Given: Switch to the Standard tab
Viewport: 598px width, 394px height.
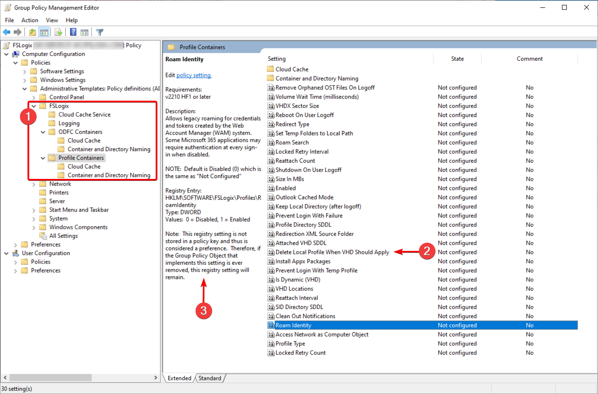Looking at the screenshot, I should [210, 378].
